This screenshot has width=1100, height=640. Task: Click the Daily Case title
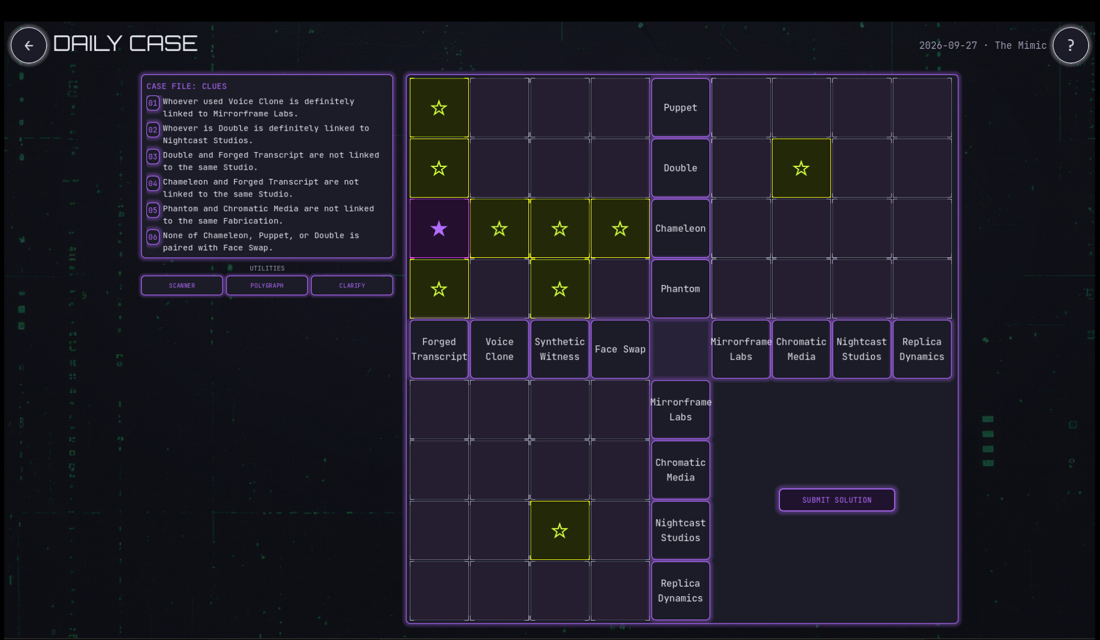pyautogui.click(x=125, y=44)
